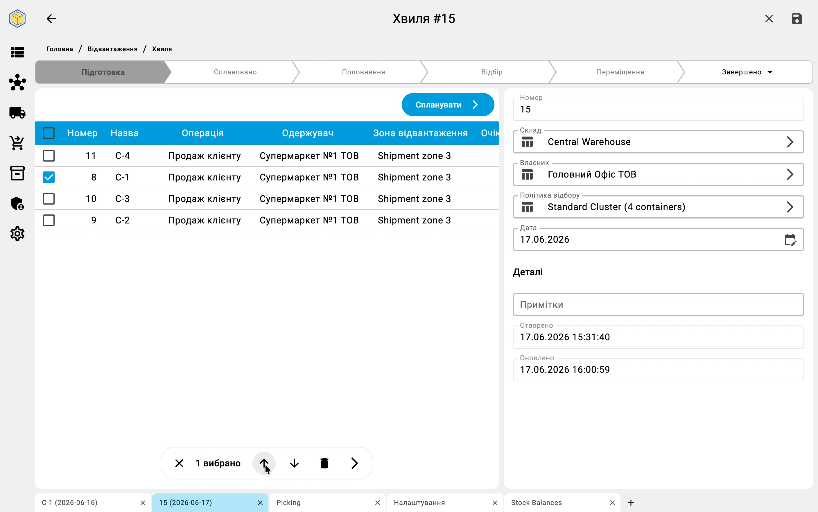Move selected order down with arrow
This screenshot has height=512, width=818.
click(x=294, y=463)
